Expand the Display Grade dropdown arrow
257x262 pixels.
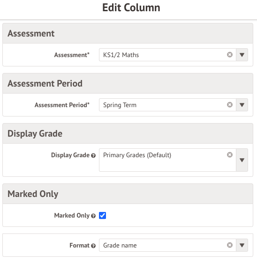(242, 160)
